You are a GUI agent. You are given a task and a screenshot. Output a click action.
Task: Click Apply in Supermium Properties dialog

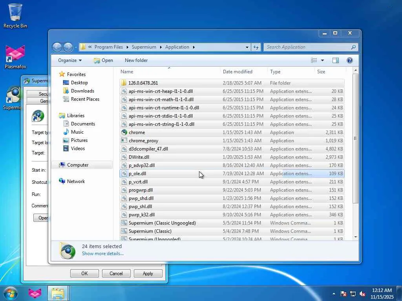pyautogui.click(x=148, y=273)
